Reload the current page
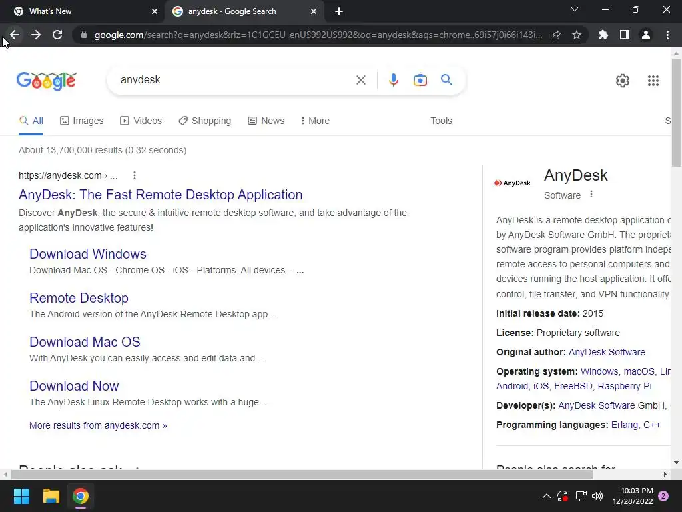The image size is (682, 512). [57, 35]
